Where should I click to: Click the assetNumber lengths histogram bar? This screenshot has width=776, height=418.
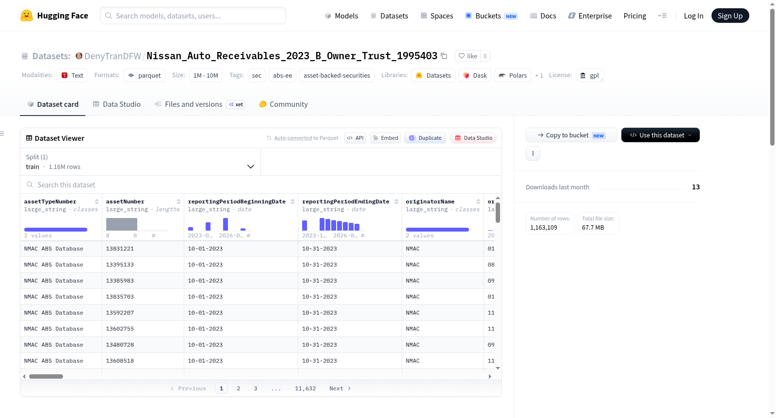point(122,224)
